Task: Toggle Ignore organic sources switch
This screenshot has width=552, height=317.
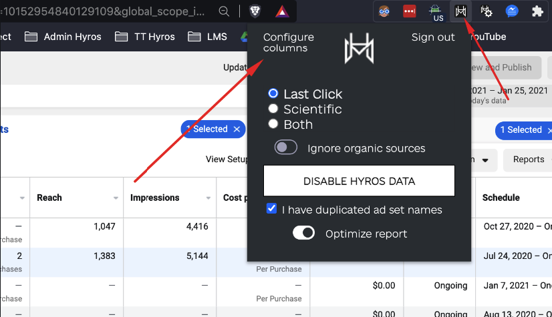Action: (x=286, y=147)
